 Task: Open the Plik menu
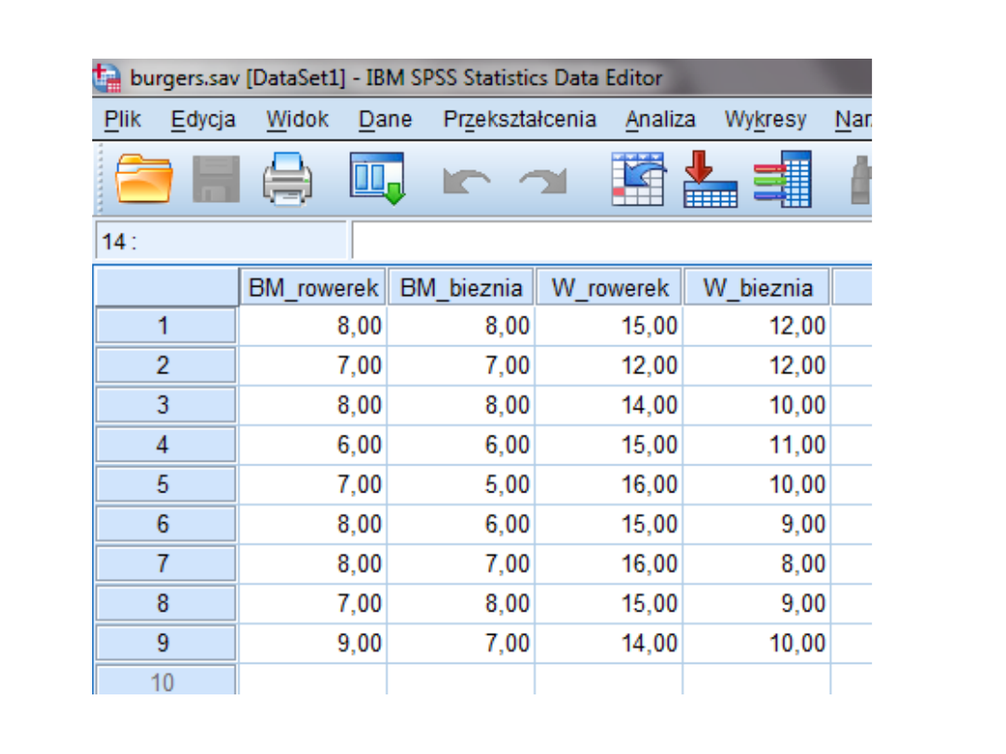tap(122, 119)
